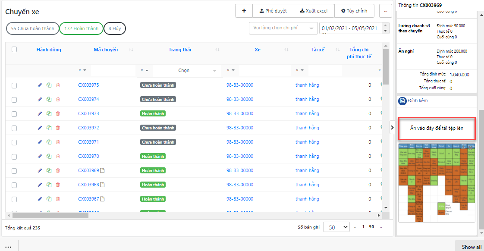Open the more options ellipsis button

(385, 11)
